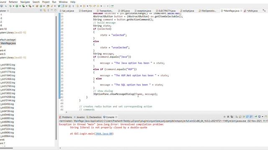Click Remove All Terminated Launches icon
The width and height of the screenshot is (268, 150).
click(232, 117)
